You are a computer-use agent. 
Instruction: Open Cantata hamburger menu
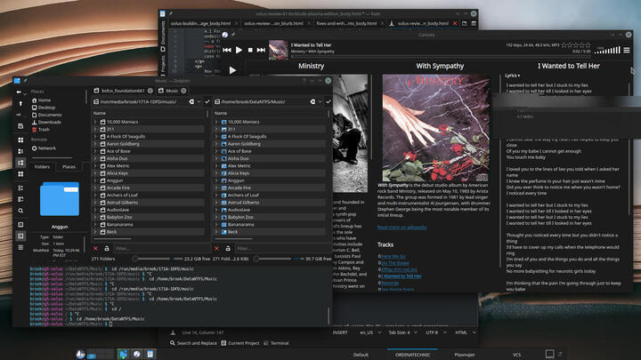626,50
